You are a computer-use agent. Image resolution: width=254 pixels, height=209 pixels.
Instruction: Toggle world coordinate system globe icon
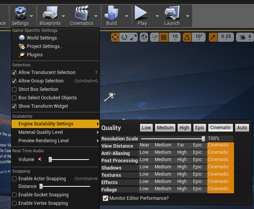pos(144,38)
